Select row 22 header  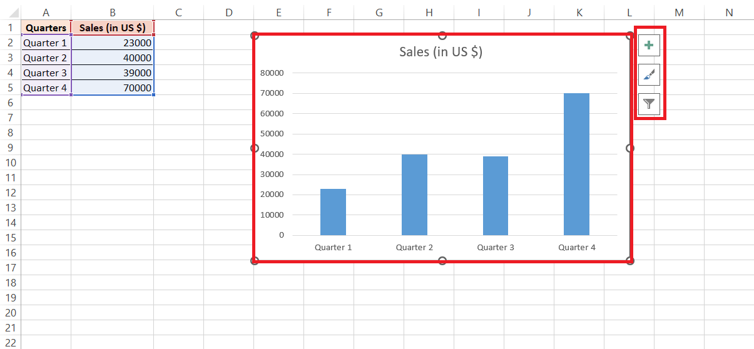click(10, 343)
